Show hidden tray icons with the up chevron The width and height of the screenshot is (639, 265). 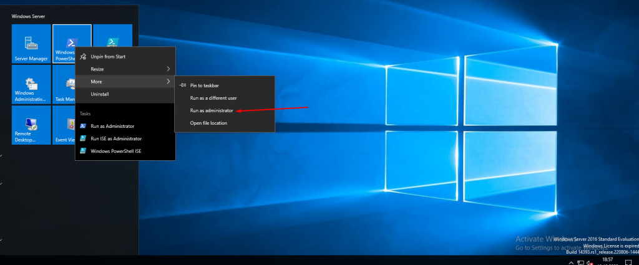coord(572,263)
